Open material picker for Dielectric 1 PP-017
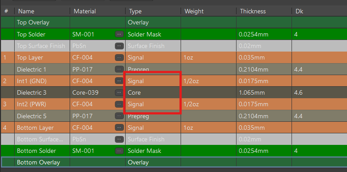 click(x=119, y=69)
